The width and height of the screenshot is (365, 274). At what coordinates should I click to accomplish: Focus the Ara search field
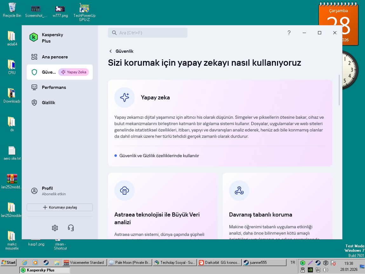click(x=148, y=33)
